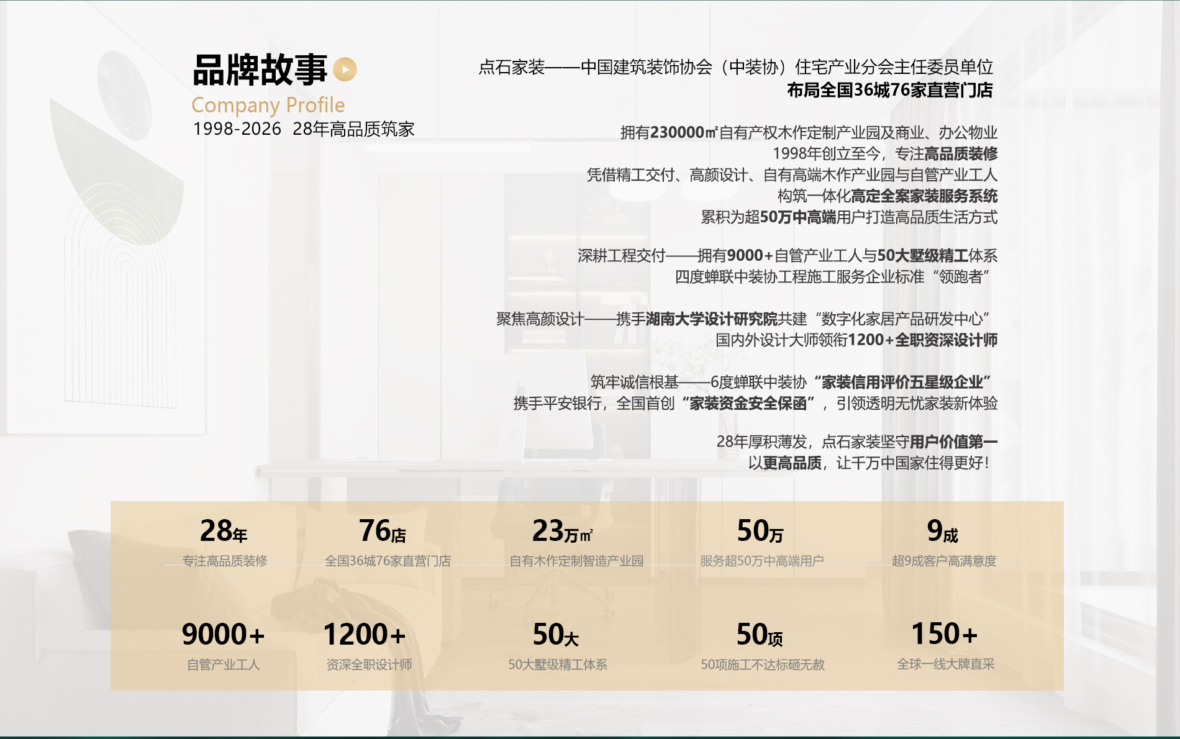Viewport: 1180px width, 739px height.
Task: Click the line beginning 四度蝉联中装协
Action: point(832,276)
